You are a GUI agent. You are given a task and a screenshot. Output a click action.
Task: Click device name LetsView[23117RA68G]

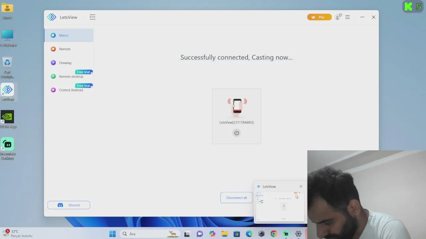tap(236, 122)
